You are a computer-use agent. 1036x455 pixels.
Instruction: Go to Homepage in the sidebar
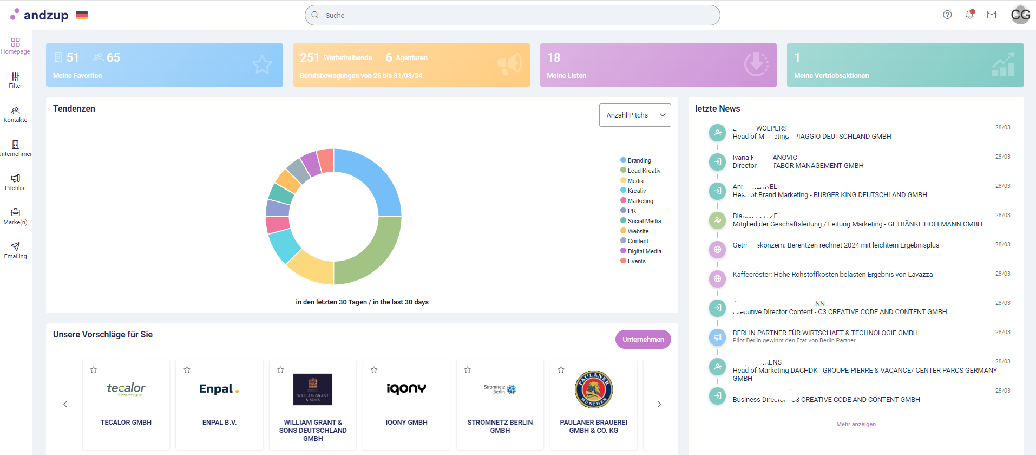coord(15,46)
